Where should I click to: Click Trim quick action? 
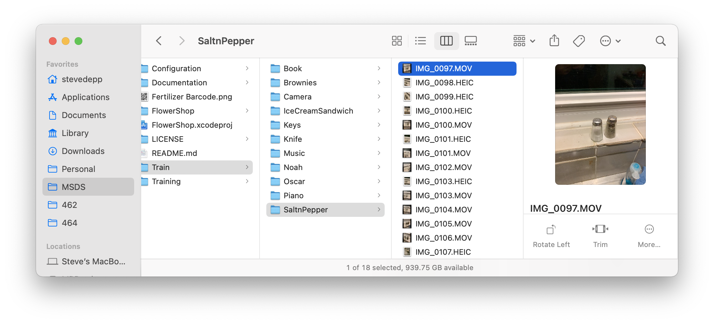[x=600, y=236]
